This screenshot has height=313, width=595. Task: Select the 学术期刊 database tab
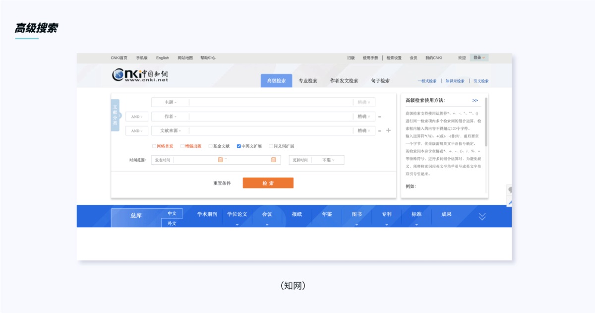tap(207, 214)
